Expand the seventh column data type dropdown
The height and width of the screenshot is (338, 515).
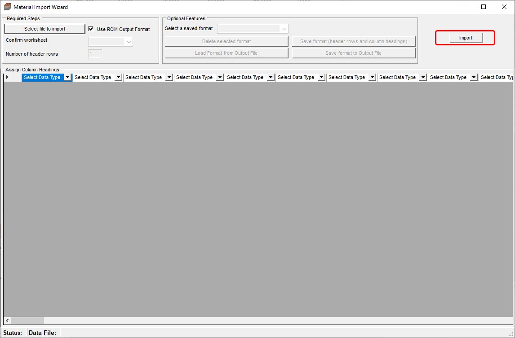pos(372,77)
